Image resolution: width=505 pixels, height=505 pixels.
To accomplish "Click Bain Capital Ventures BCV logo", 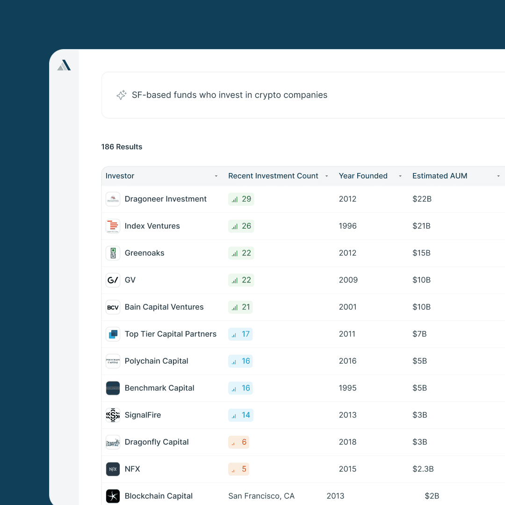I will point(113,307).
